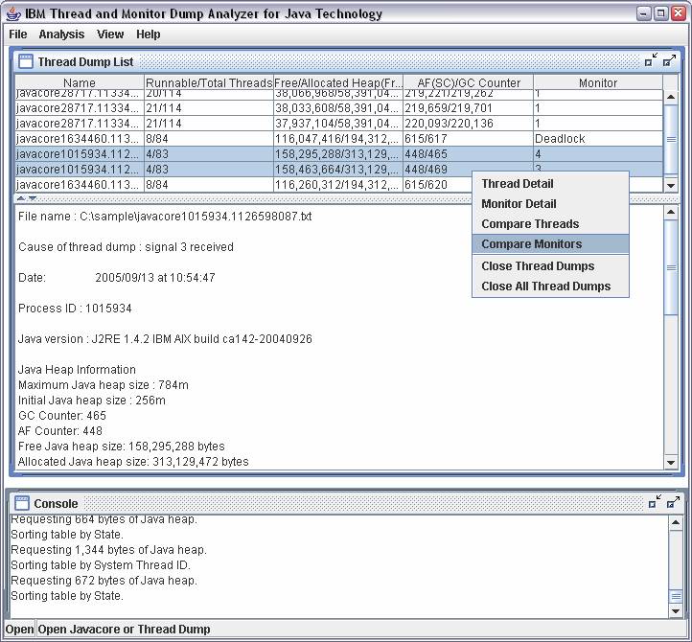Maximize the Console panel
The height and width of the screenshot is (642, 692).
[x=673, y=502]
